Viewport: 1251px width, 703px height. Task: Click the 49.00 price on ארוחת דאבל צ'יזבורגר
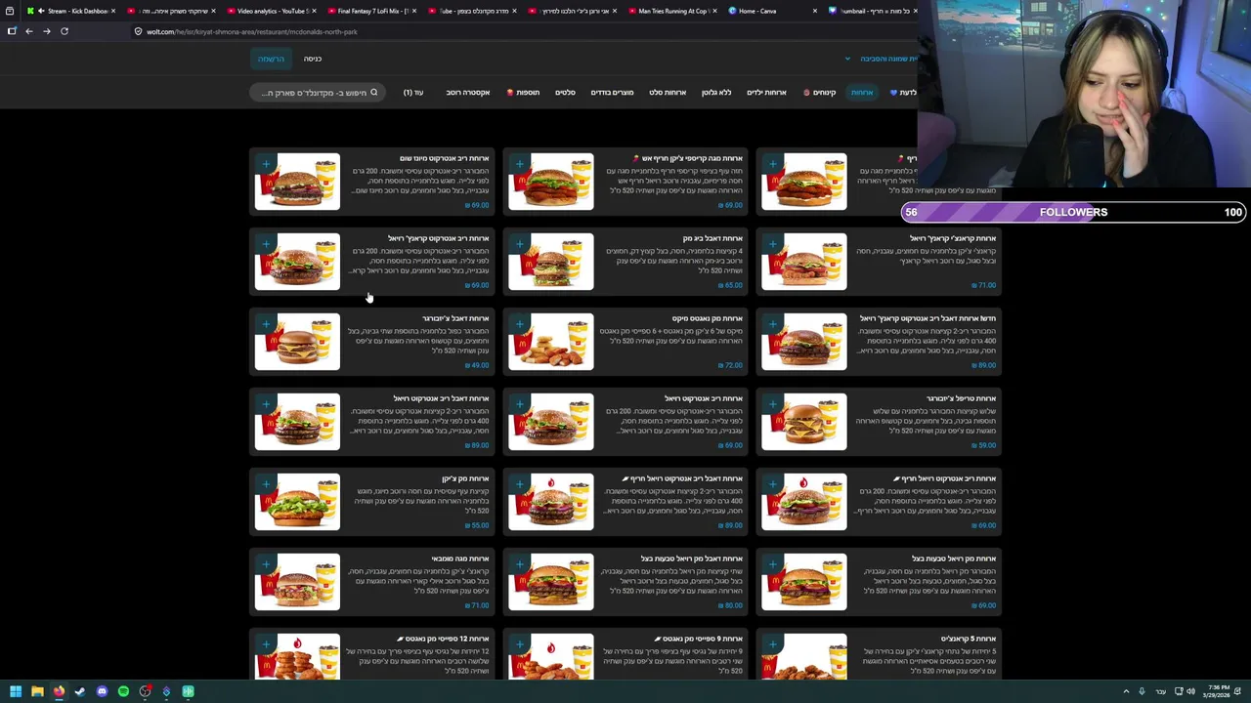[477, 365]
